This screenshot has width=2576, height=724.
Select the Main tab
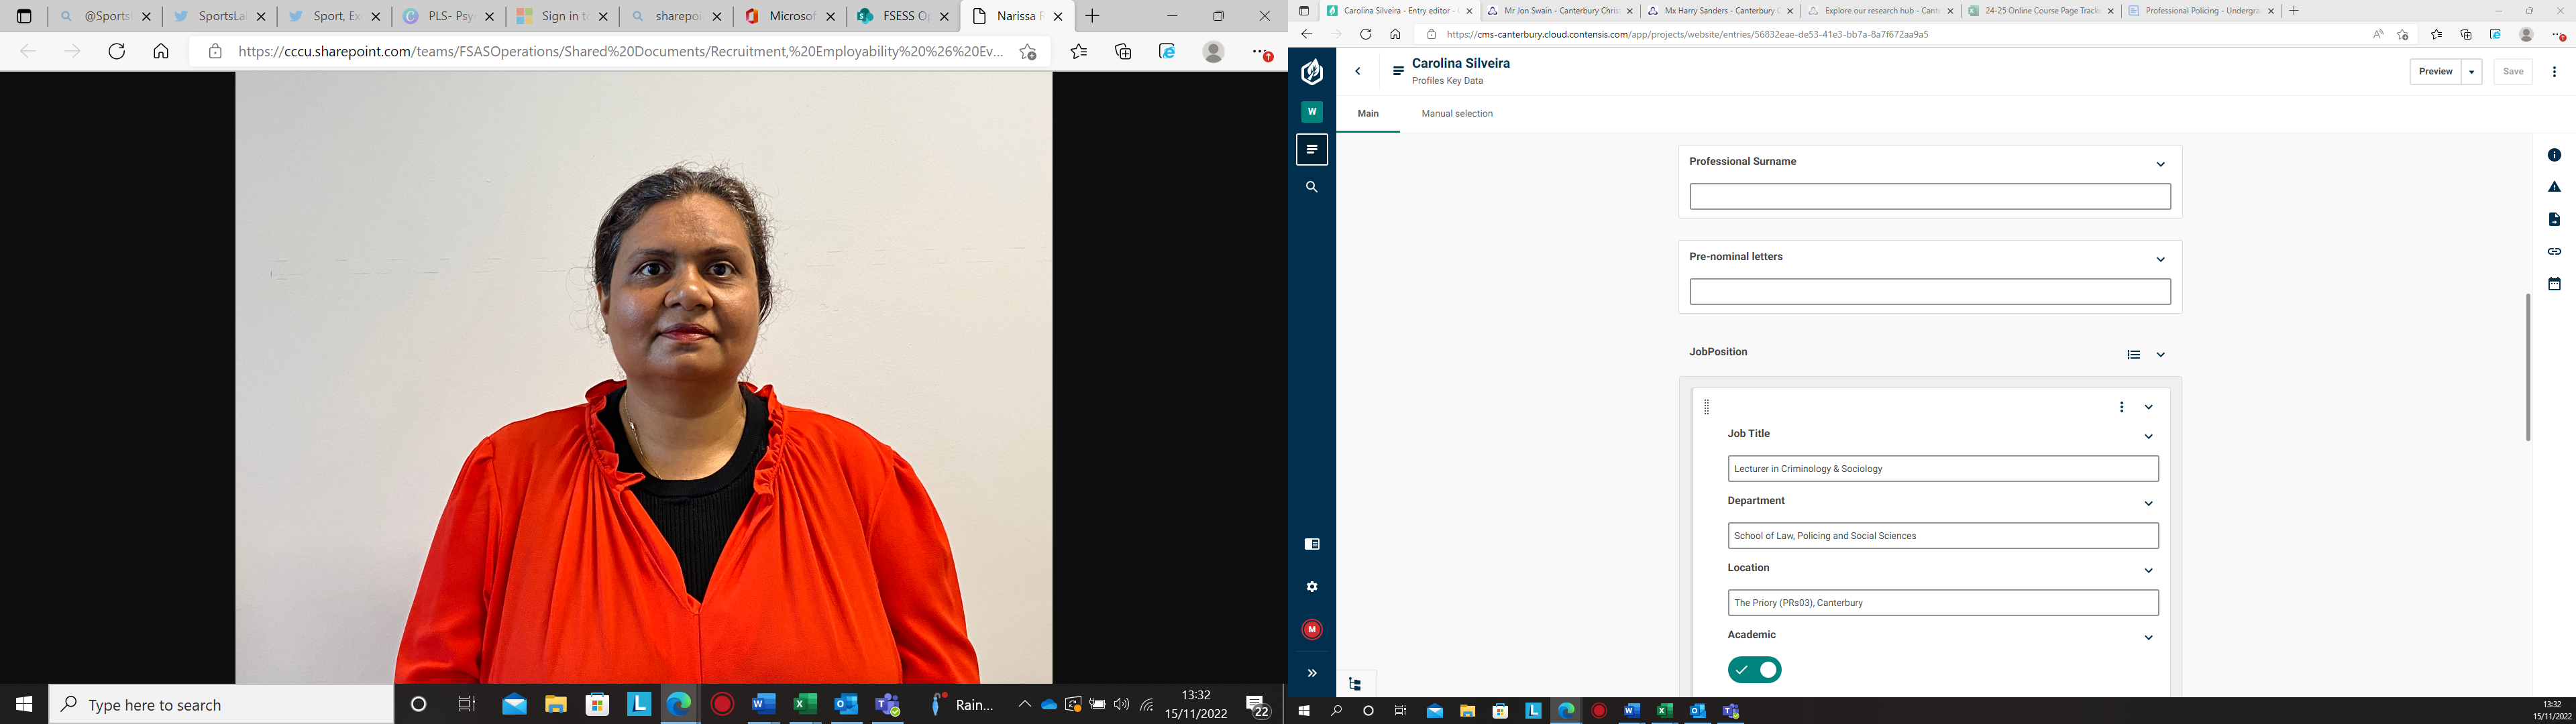click(1367, 114)
